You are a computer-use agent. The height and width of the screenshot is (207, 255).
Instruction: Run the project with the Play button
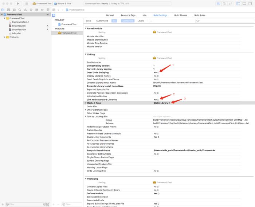18,4
